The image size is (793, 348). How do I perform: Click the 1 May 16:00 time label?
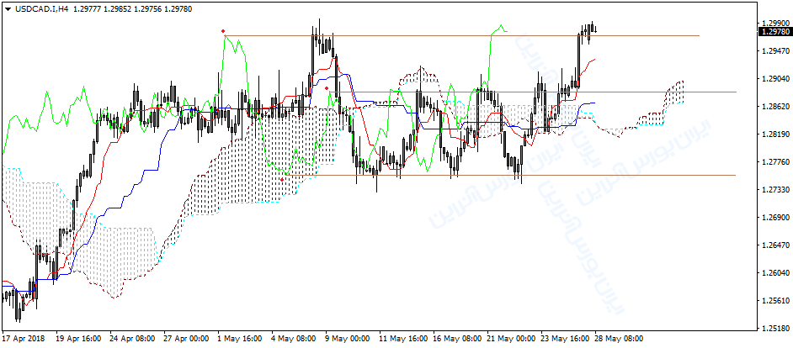point(238,339)
